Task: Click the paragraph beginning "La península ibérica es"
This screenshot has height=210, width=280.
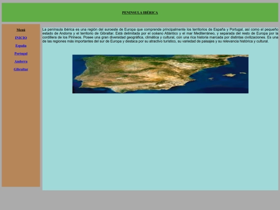Action: click(x=160, y=35)
